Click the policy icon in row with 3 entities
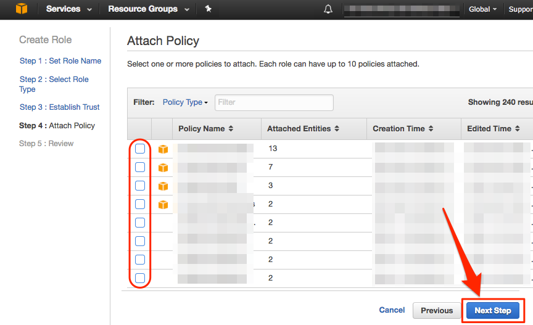This screenshot has height=325, width=533. pos(163,186)
